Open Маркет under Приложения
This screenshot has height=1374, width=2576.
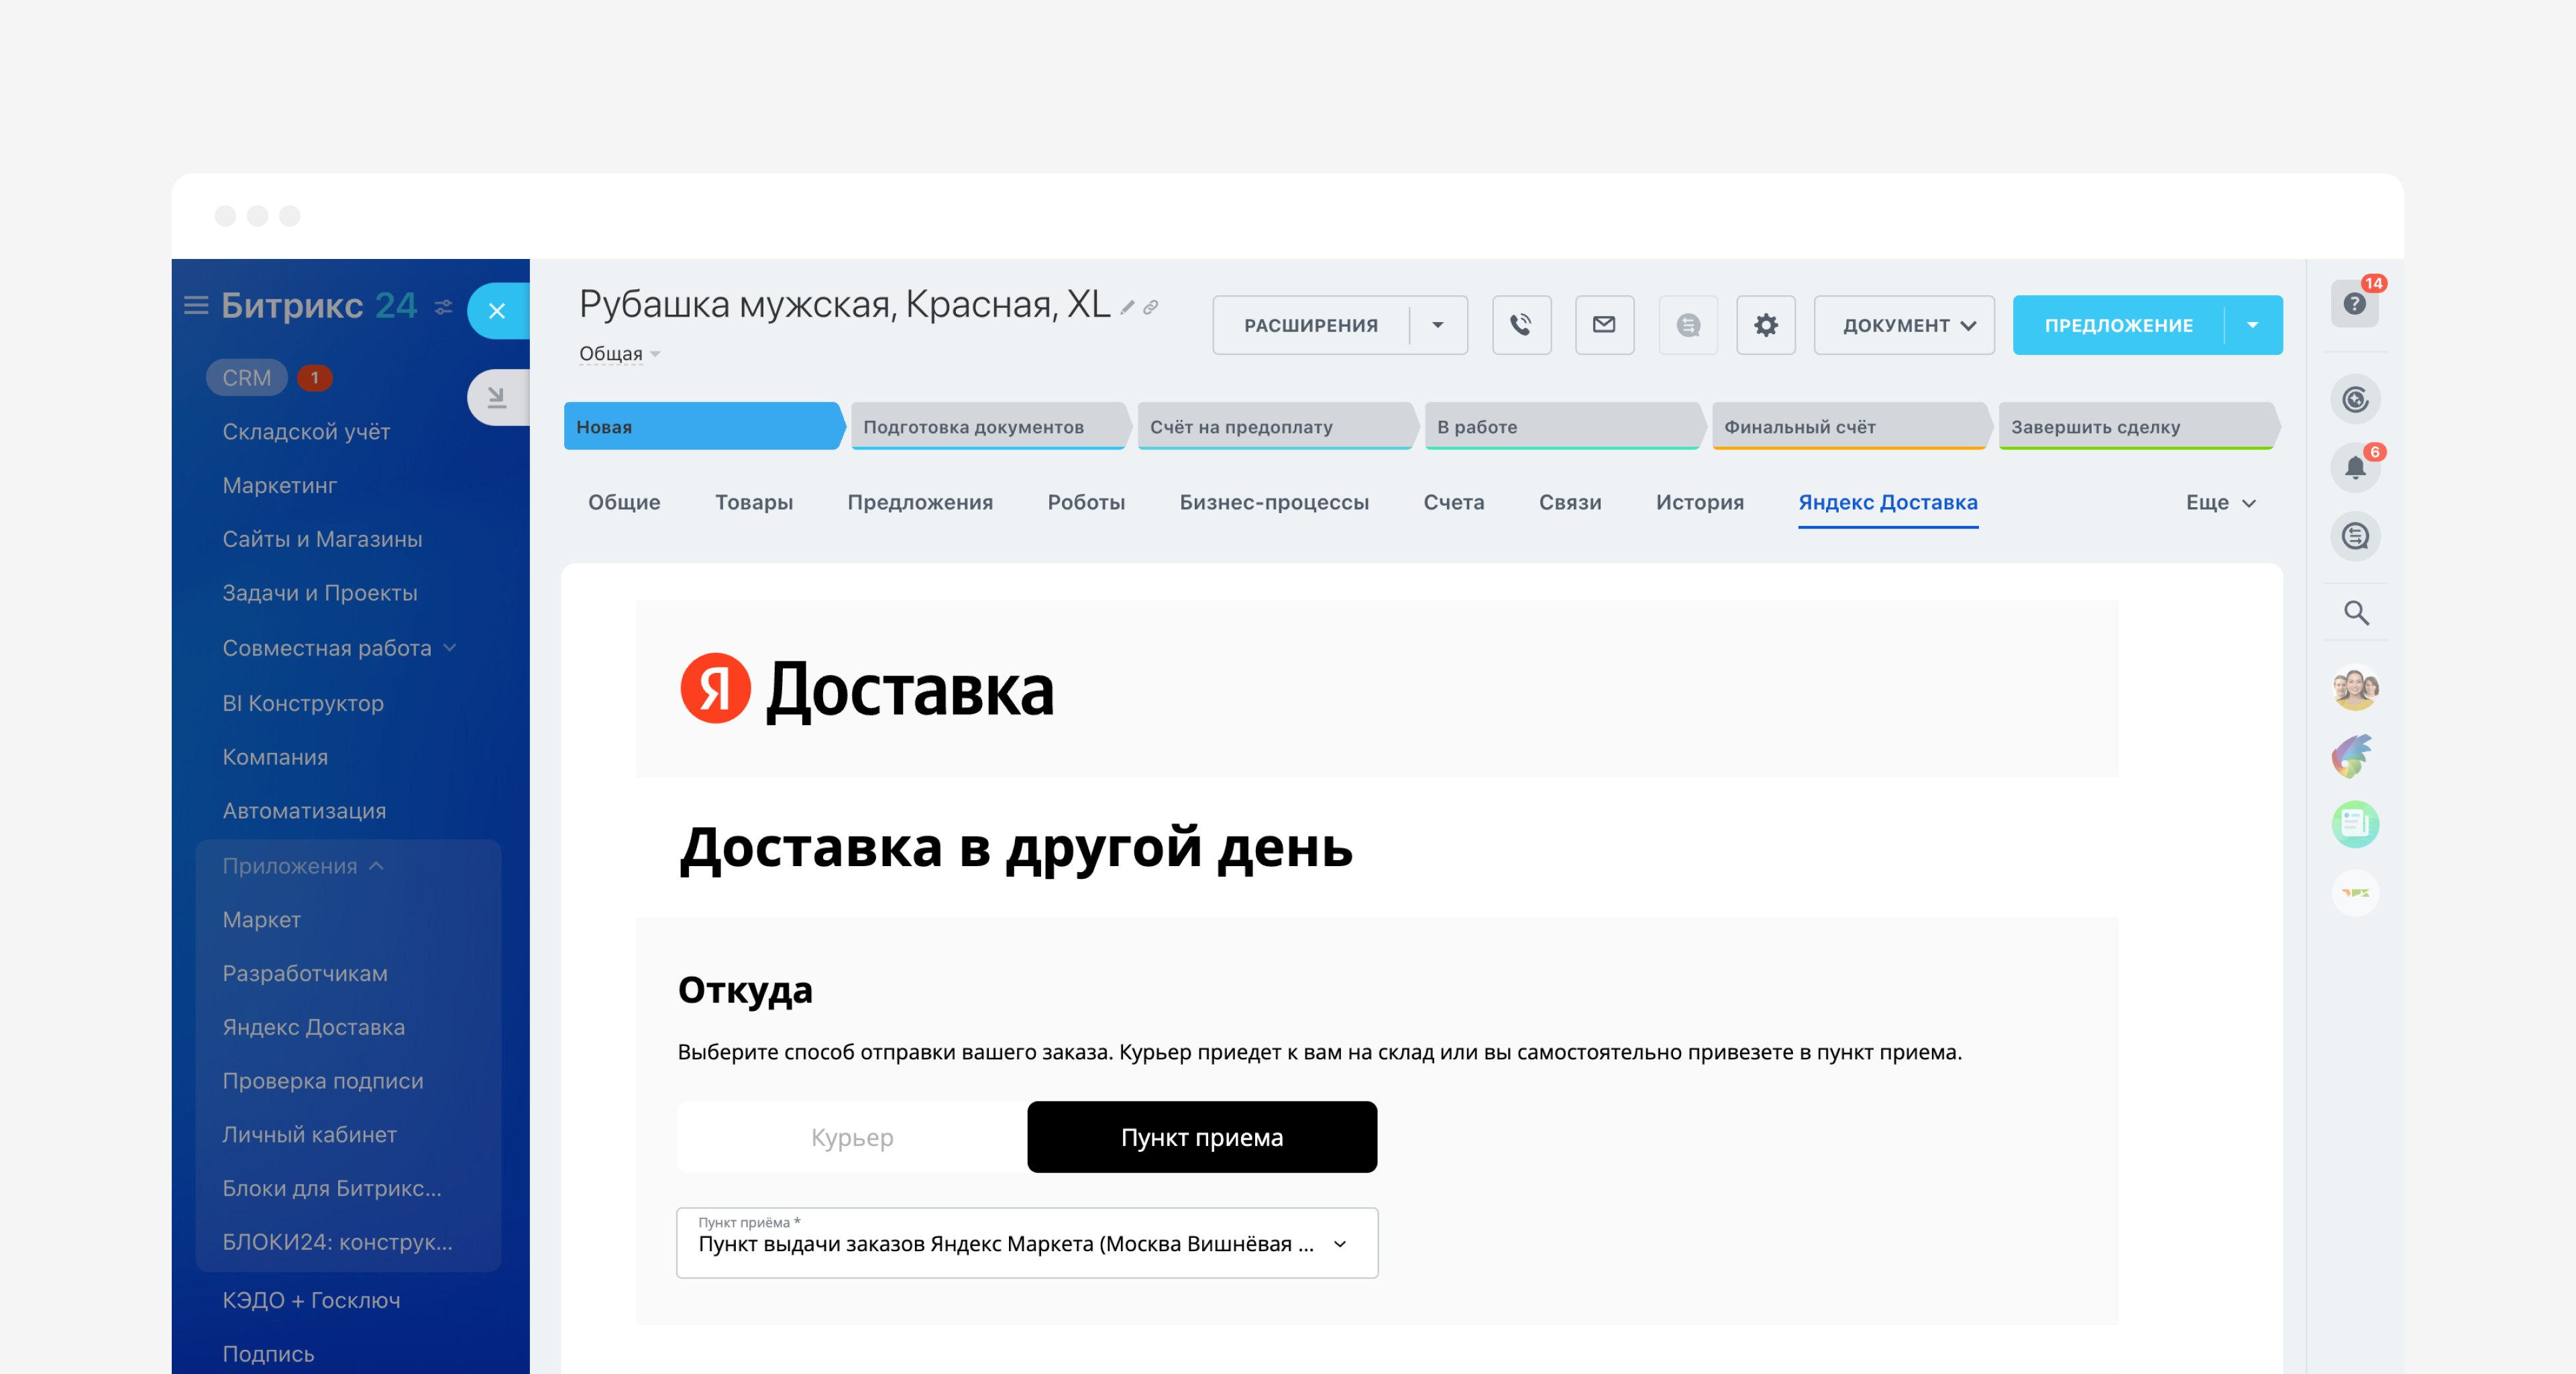pos(261,920)
